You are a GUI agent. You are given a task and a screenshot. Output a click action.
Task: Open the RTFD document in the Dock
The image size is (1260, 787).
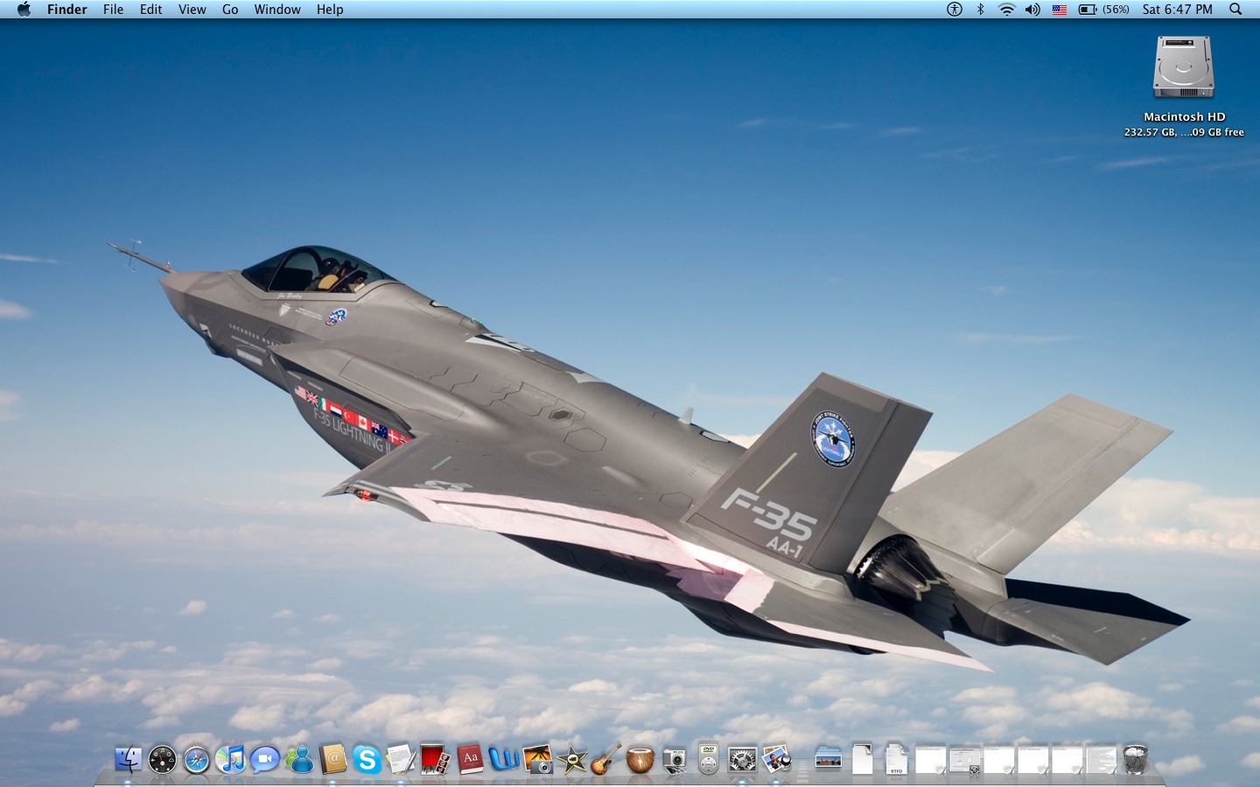[x=896, y=759]
